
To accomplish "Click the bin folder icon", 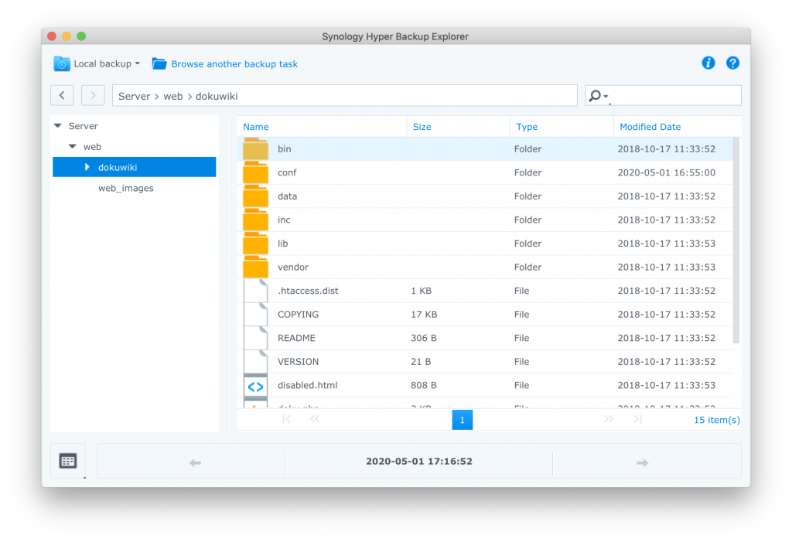I will point(255,149).
